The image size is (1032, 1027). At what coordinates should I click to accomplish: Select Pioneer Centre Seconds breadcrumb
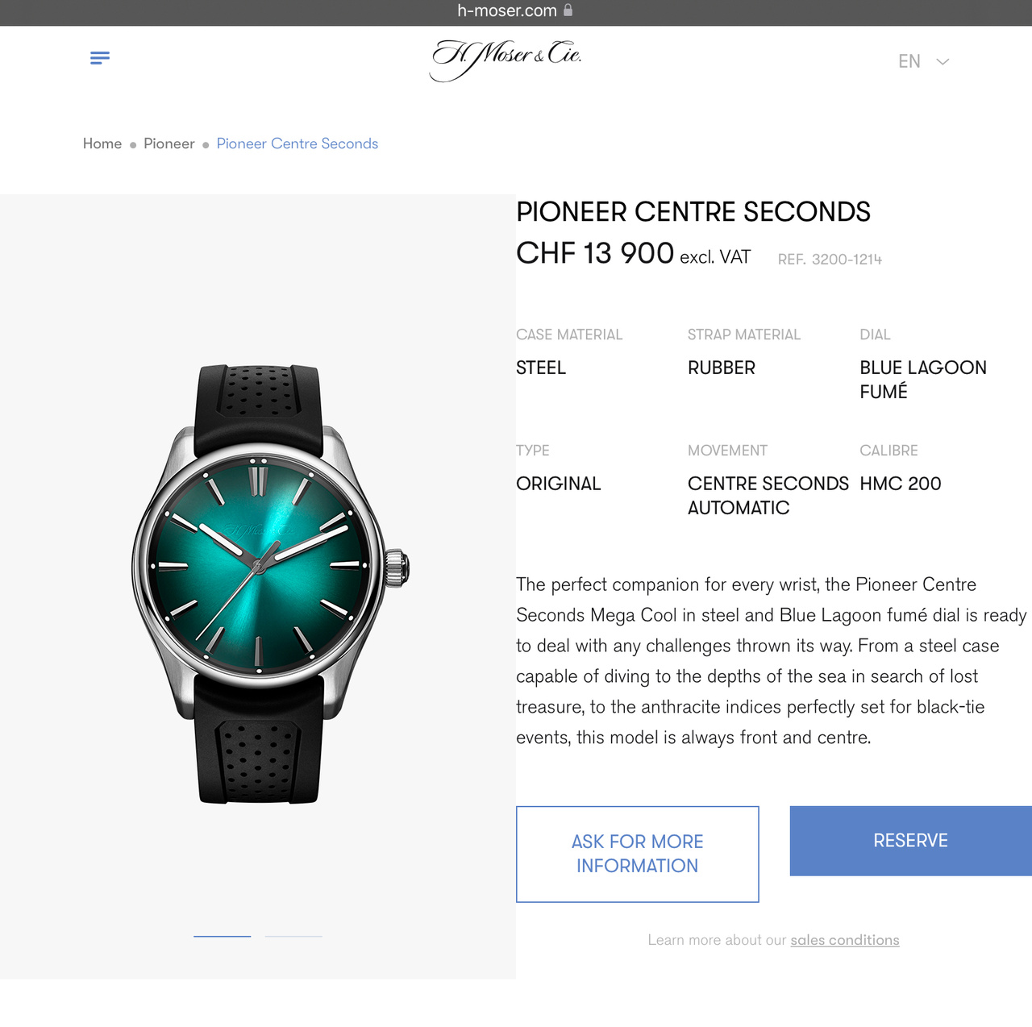298,143
